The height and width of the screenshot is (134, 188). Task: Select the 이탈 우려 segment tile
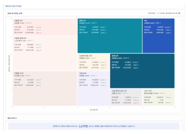pos(94,88)
